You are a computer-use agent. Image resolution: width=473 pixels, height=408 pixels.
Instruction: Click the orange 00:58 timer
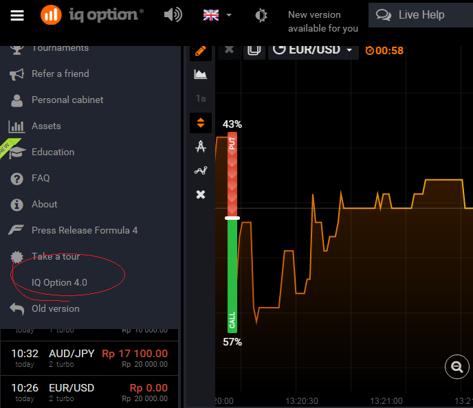pyautogui.click(x=384, y=51)
